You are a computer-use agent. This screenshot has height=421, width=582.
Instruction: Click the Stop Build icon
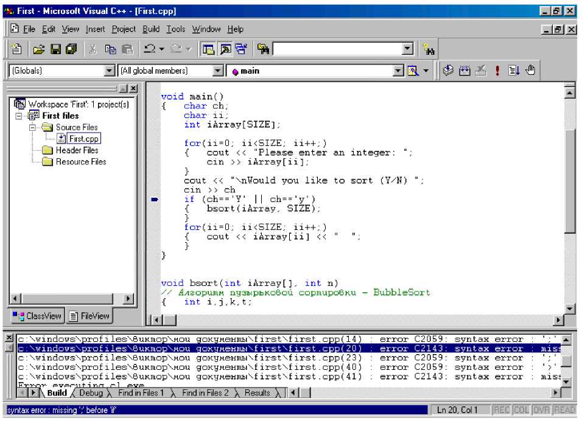click(481, 70)
